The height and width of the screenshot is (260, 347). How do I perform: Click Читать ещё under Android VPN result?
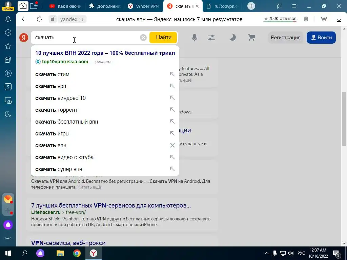coord(89,187)
